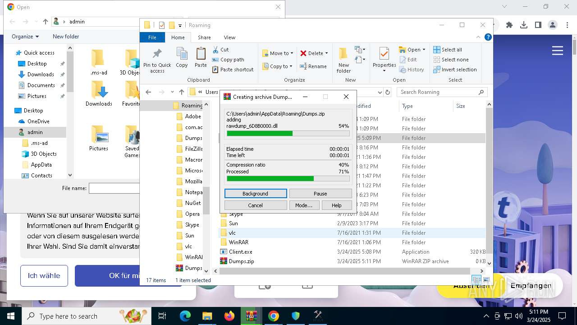Open Chrome extensions puzzle icon
The width and height of the screenshot is (577, 325).
(x=509, y=25)
